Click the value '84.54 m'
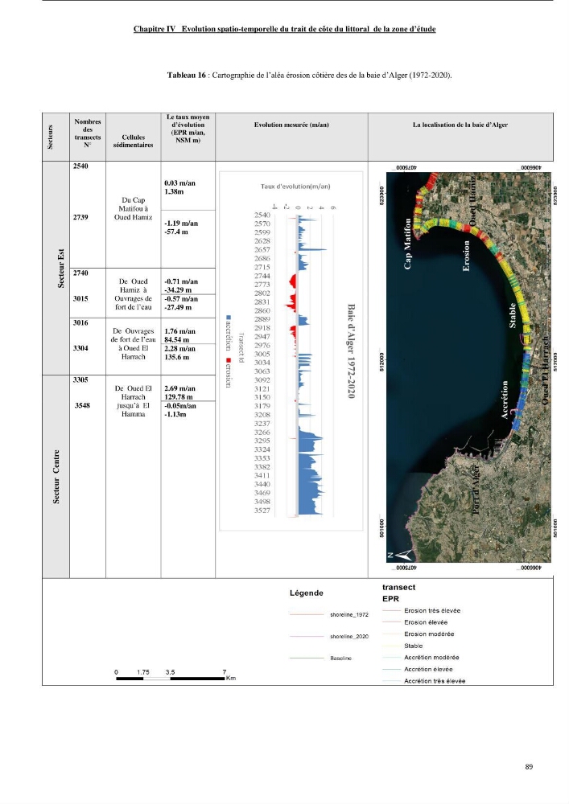Screen dimensions: 569x804 coord(177,339)
